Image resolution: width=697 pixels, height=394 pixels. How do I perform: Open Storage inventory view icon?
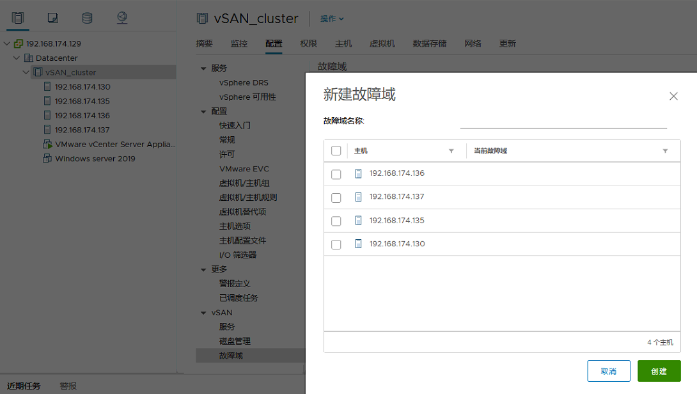[x=87, y=18]
